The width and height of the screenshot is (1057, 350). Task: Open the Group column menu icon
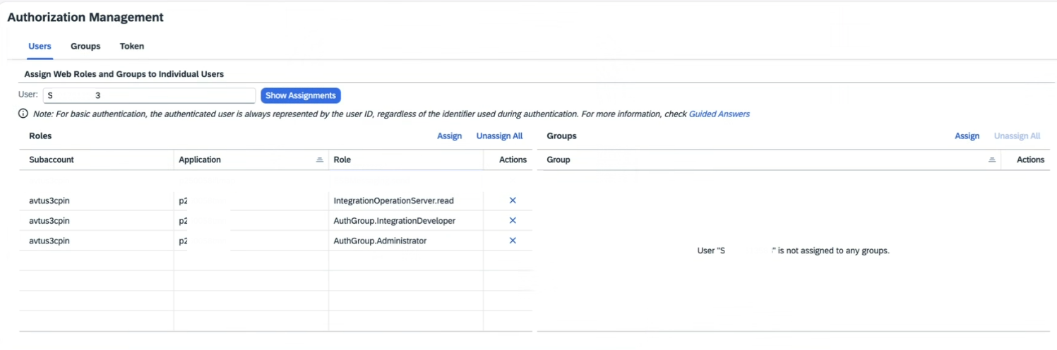[992, 160]
